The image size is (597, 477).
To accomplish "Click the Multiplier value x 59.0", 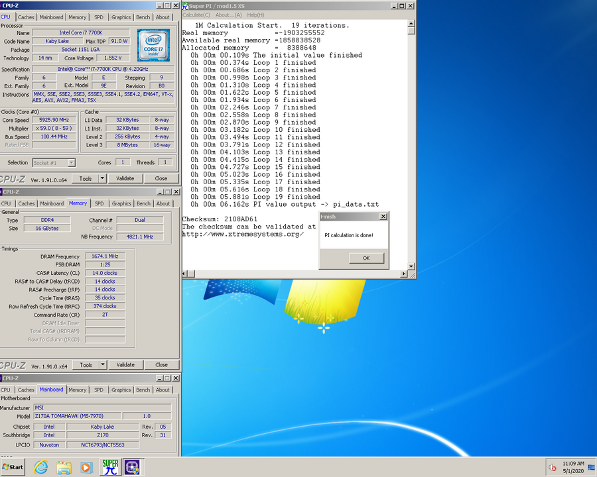I will pyautogui.click(x=54, y=128).
